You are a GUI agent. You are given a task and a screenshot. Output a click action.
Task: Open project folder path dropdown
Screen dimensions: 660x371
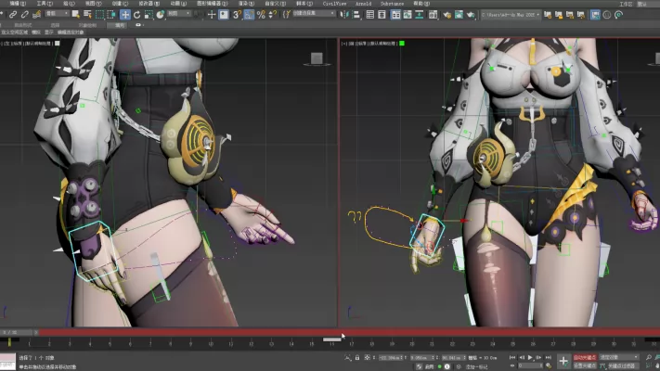pyautogui.click(x=511, y=15)
